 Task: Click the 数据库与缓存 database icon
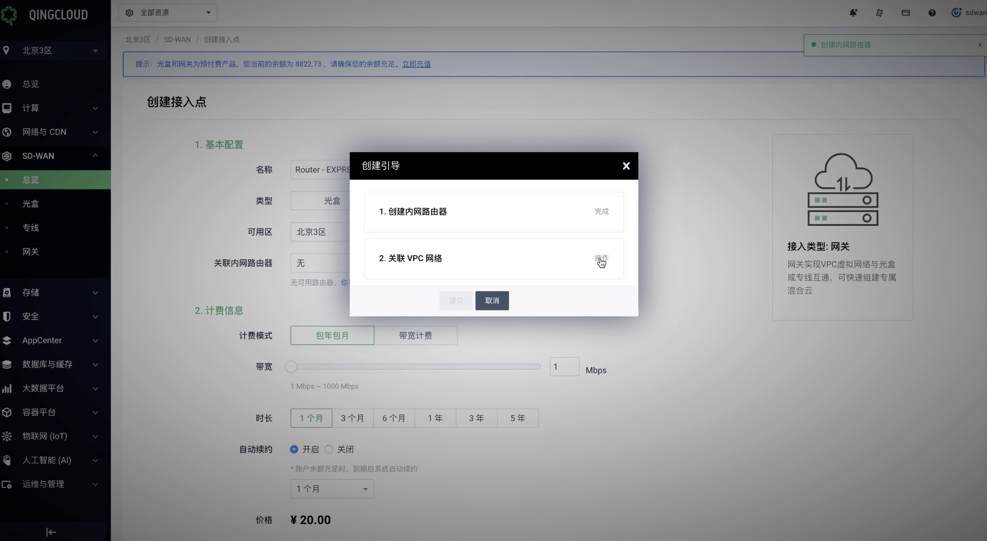coord(7,364)
